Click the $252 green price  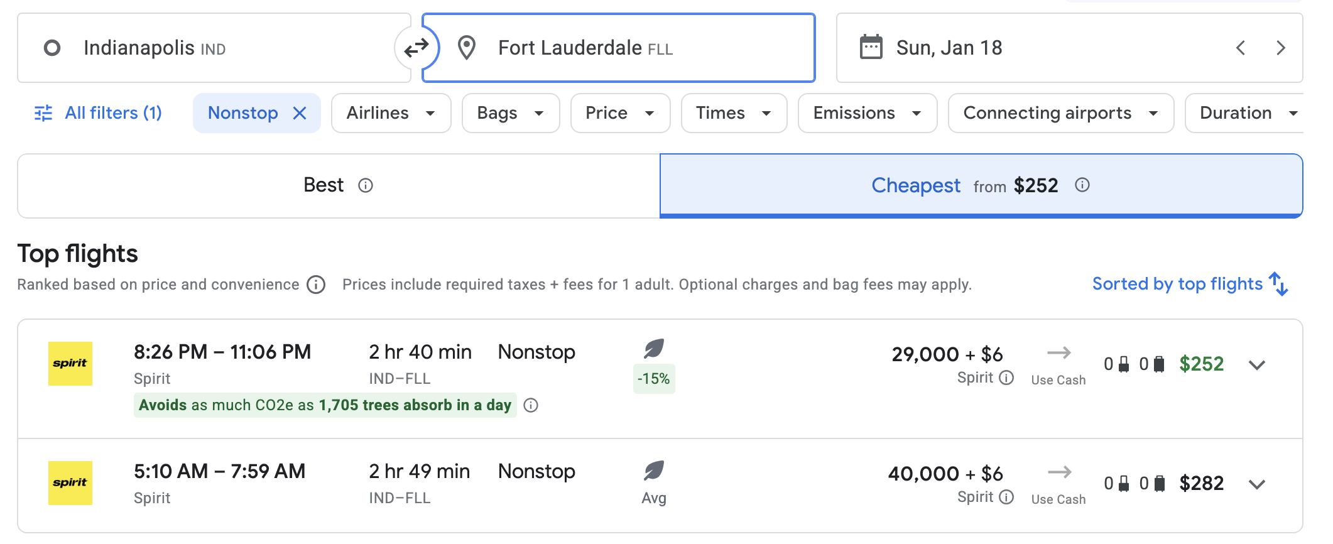point(1201,364)
